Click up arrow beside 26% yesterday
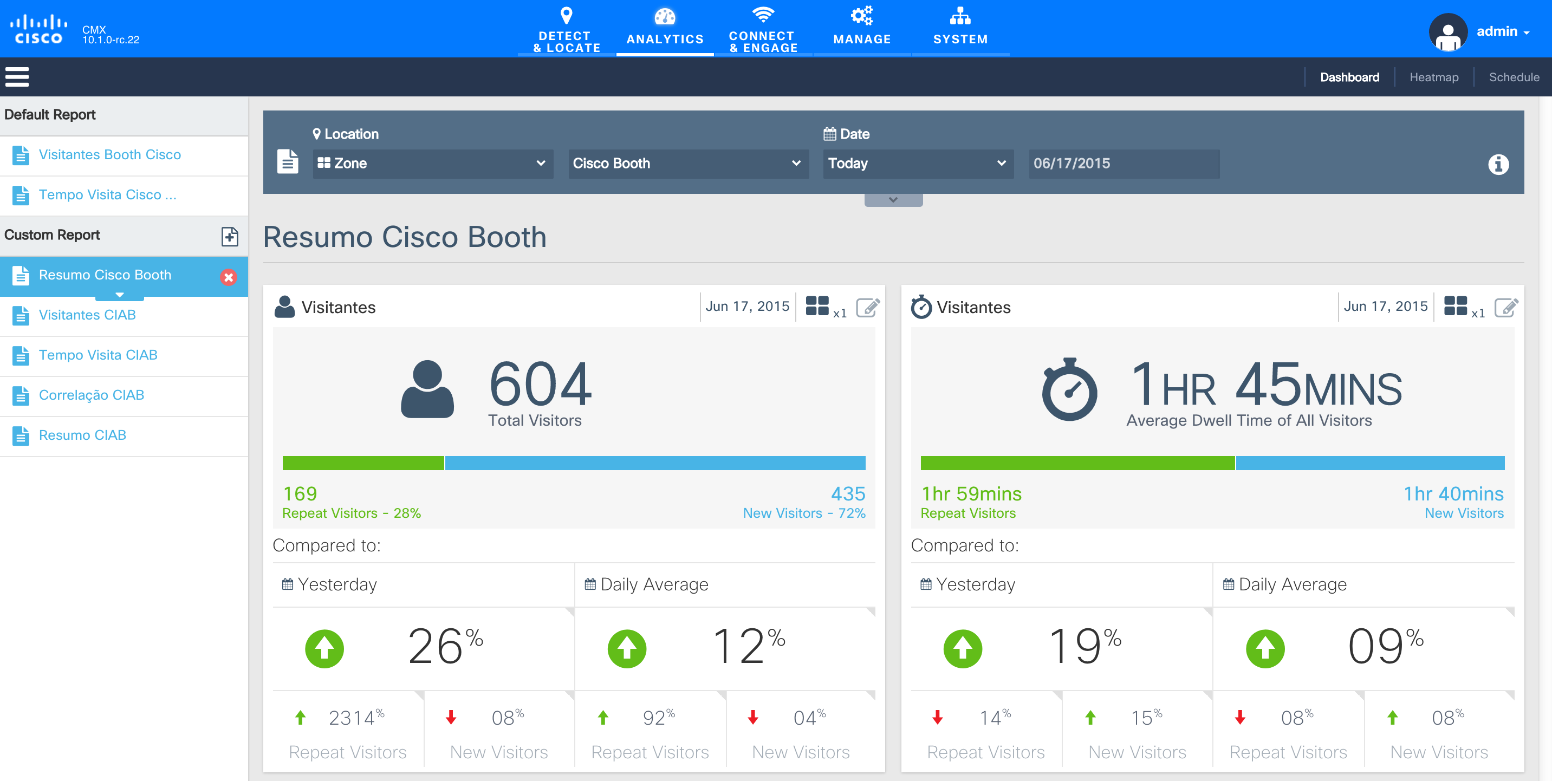The width and height of the screenshot is (1552, 781). click(324, 648)
